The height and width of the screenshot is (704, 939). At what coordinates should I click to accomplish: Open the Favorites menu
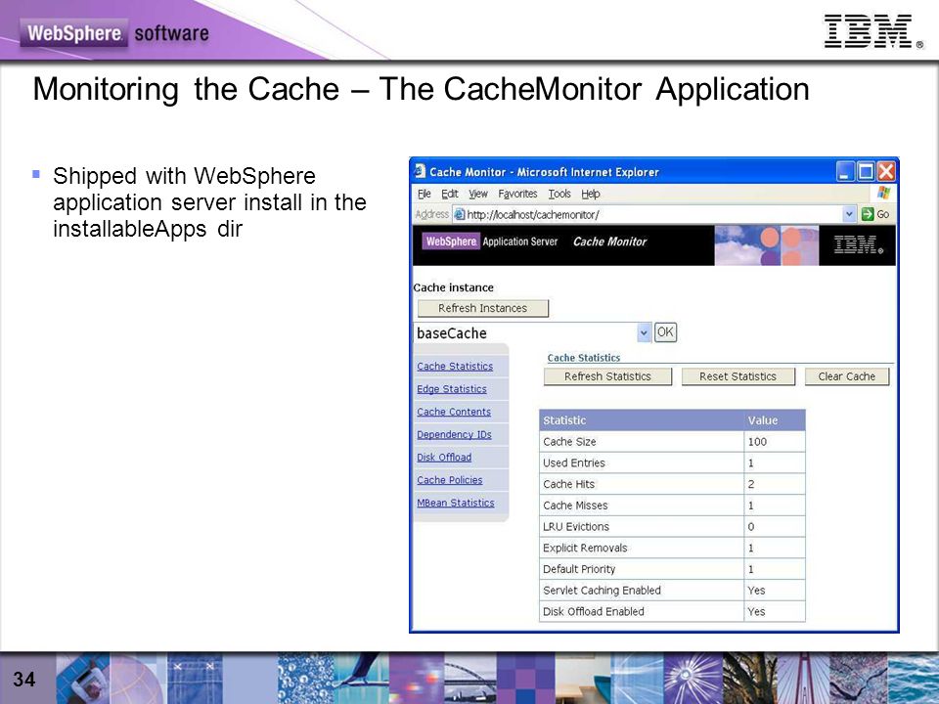(517, 194)
